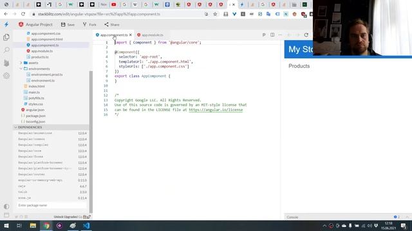The image size is (412, 231).
Task: Bookmark this page with star icon
Action: [x=215, y=14]
